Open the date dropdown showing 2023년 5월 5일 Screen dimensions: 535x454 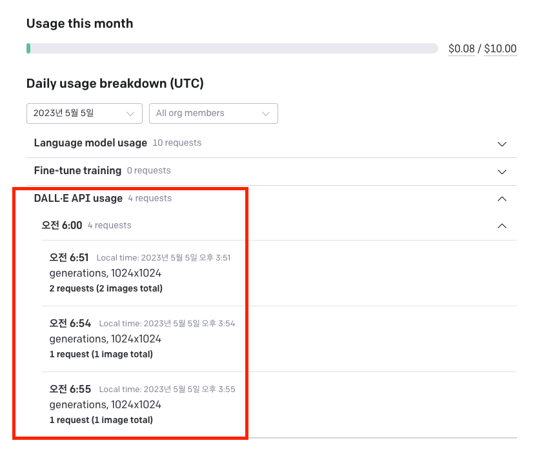[85, 113]
